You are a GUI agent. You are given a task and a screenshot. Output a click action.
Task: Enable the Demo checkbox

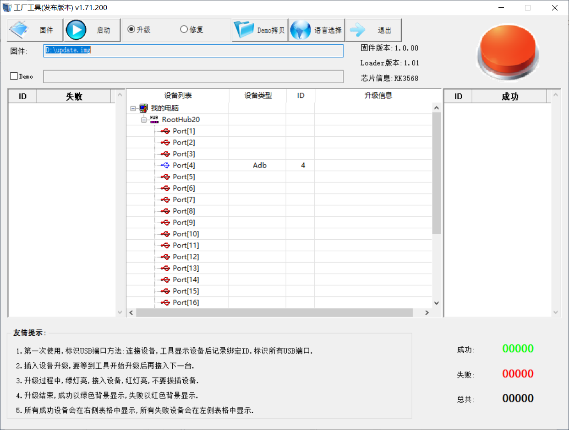14,76
